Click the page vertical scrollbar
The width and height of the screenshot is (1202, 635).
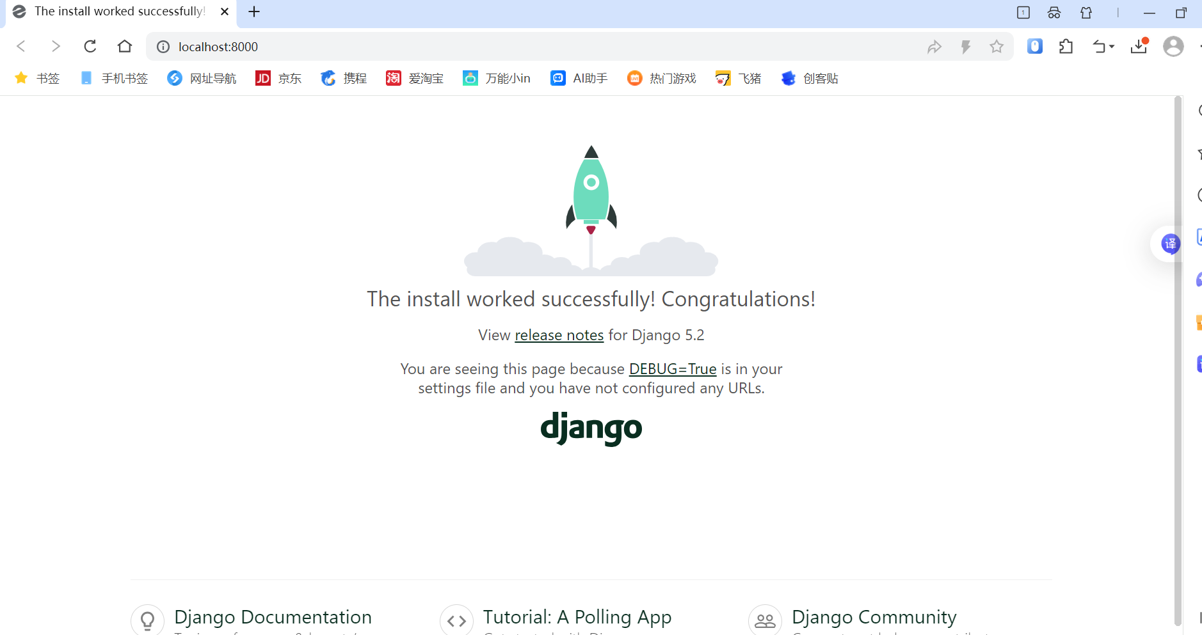click(1178, 361)
